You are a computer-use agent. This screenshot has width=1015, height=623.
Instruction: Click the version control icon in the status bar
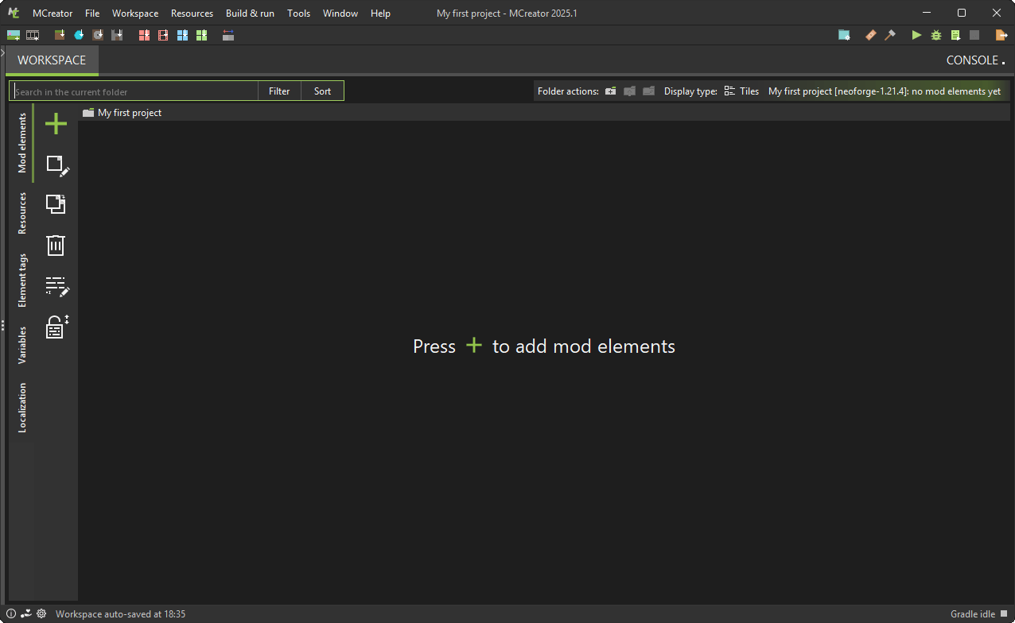[x=25, y=613]
